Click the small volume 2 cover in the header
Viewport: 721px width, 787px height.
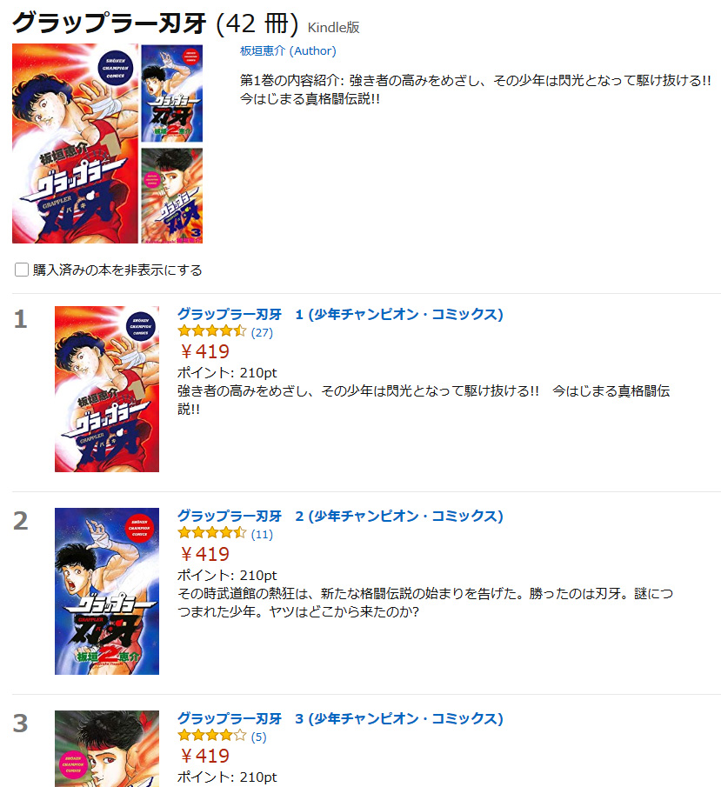point(171,93)
